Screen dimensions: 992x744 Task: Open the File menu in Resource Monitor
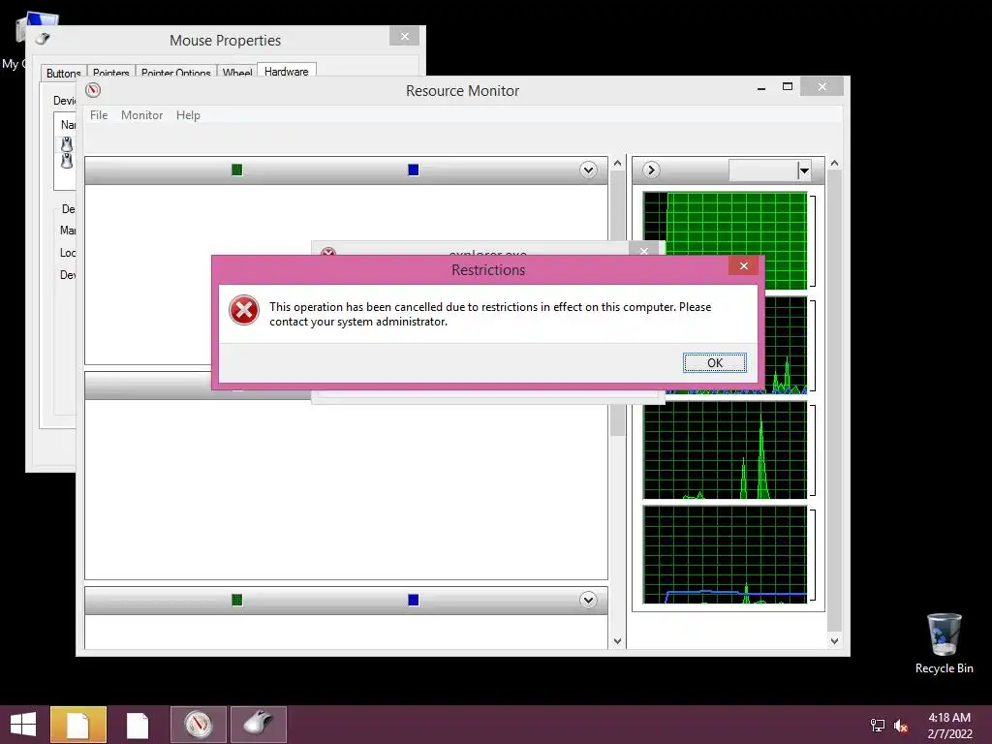point(99,115)
